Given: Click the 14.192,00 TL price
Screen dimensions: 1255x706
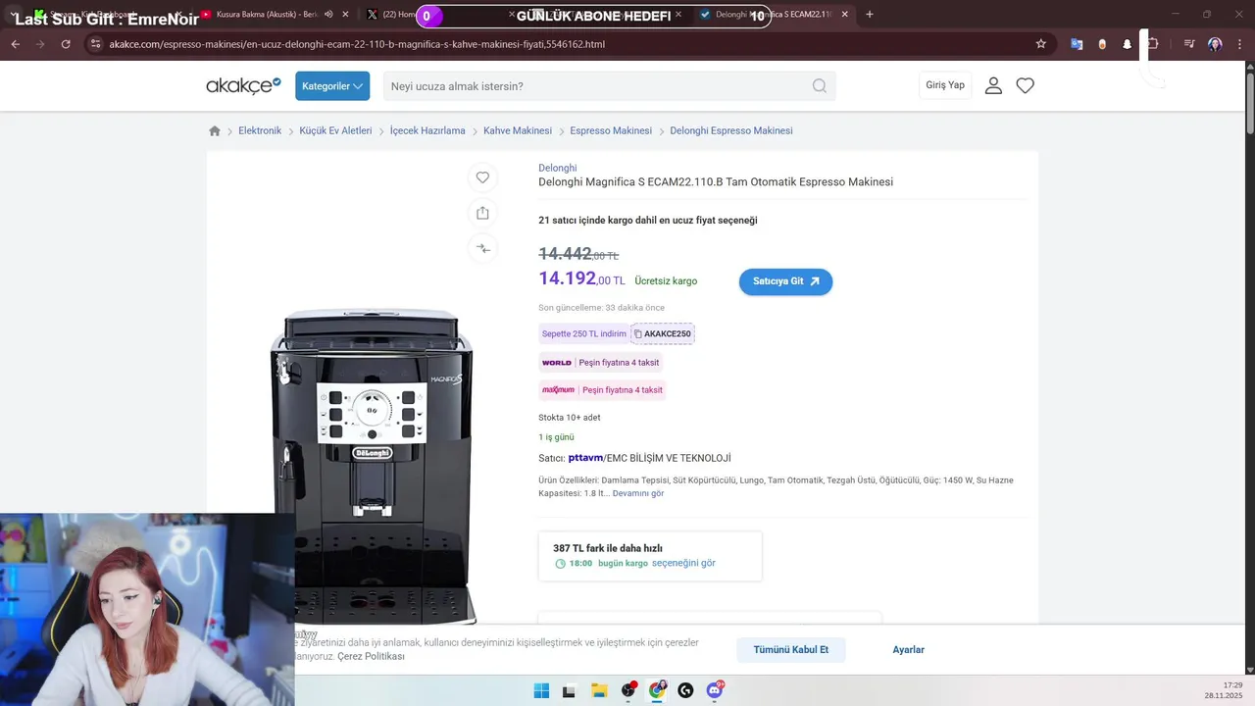Looking at the screenshot, I should point(581,278).
